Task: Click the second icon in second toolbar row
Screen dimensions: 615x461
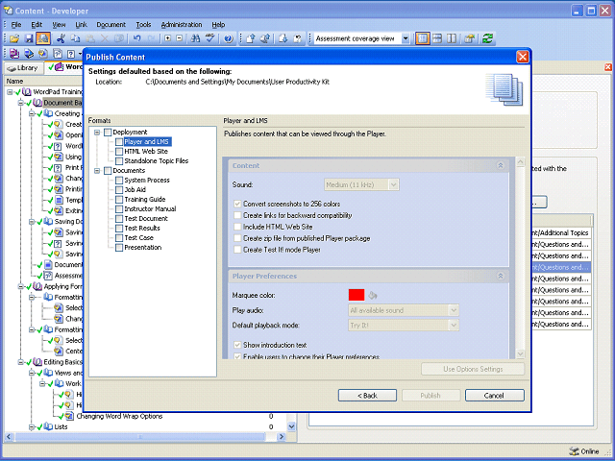Action: point(29,54)
